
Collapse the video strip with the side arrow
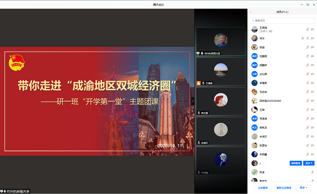(193, 101)
